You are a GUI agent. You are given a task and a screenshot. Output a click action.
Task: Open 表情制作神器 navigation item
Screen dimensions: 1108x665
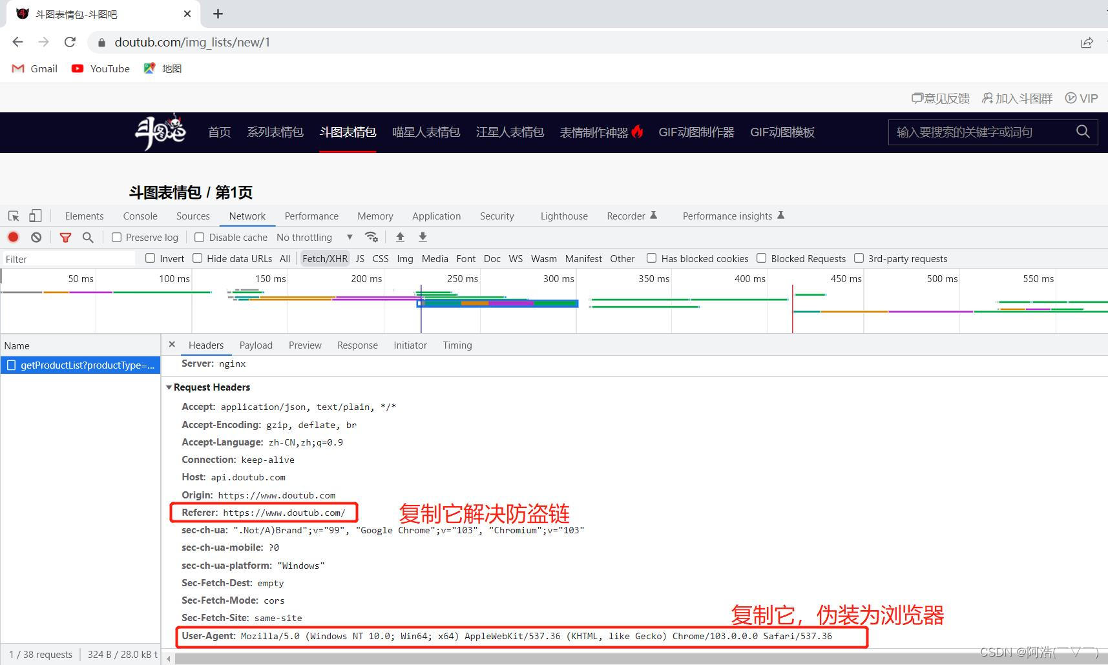(601, 132)
